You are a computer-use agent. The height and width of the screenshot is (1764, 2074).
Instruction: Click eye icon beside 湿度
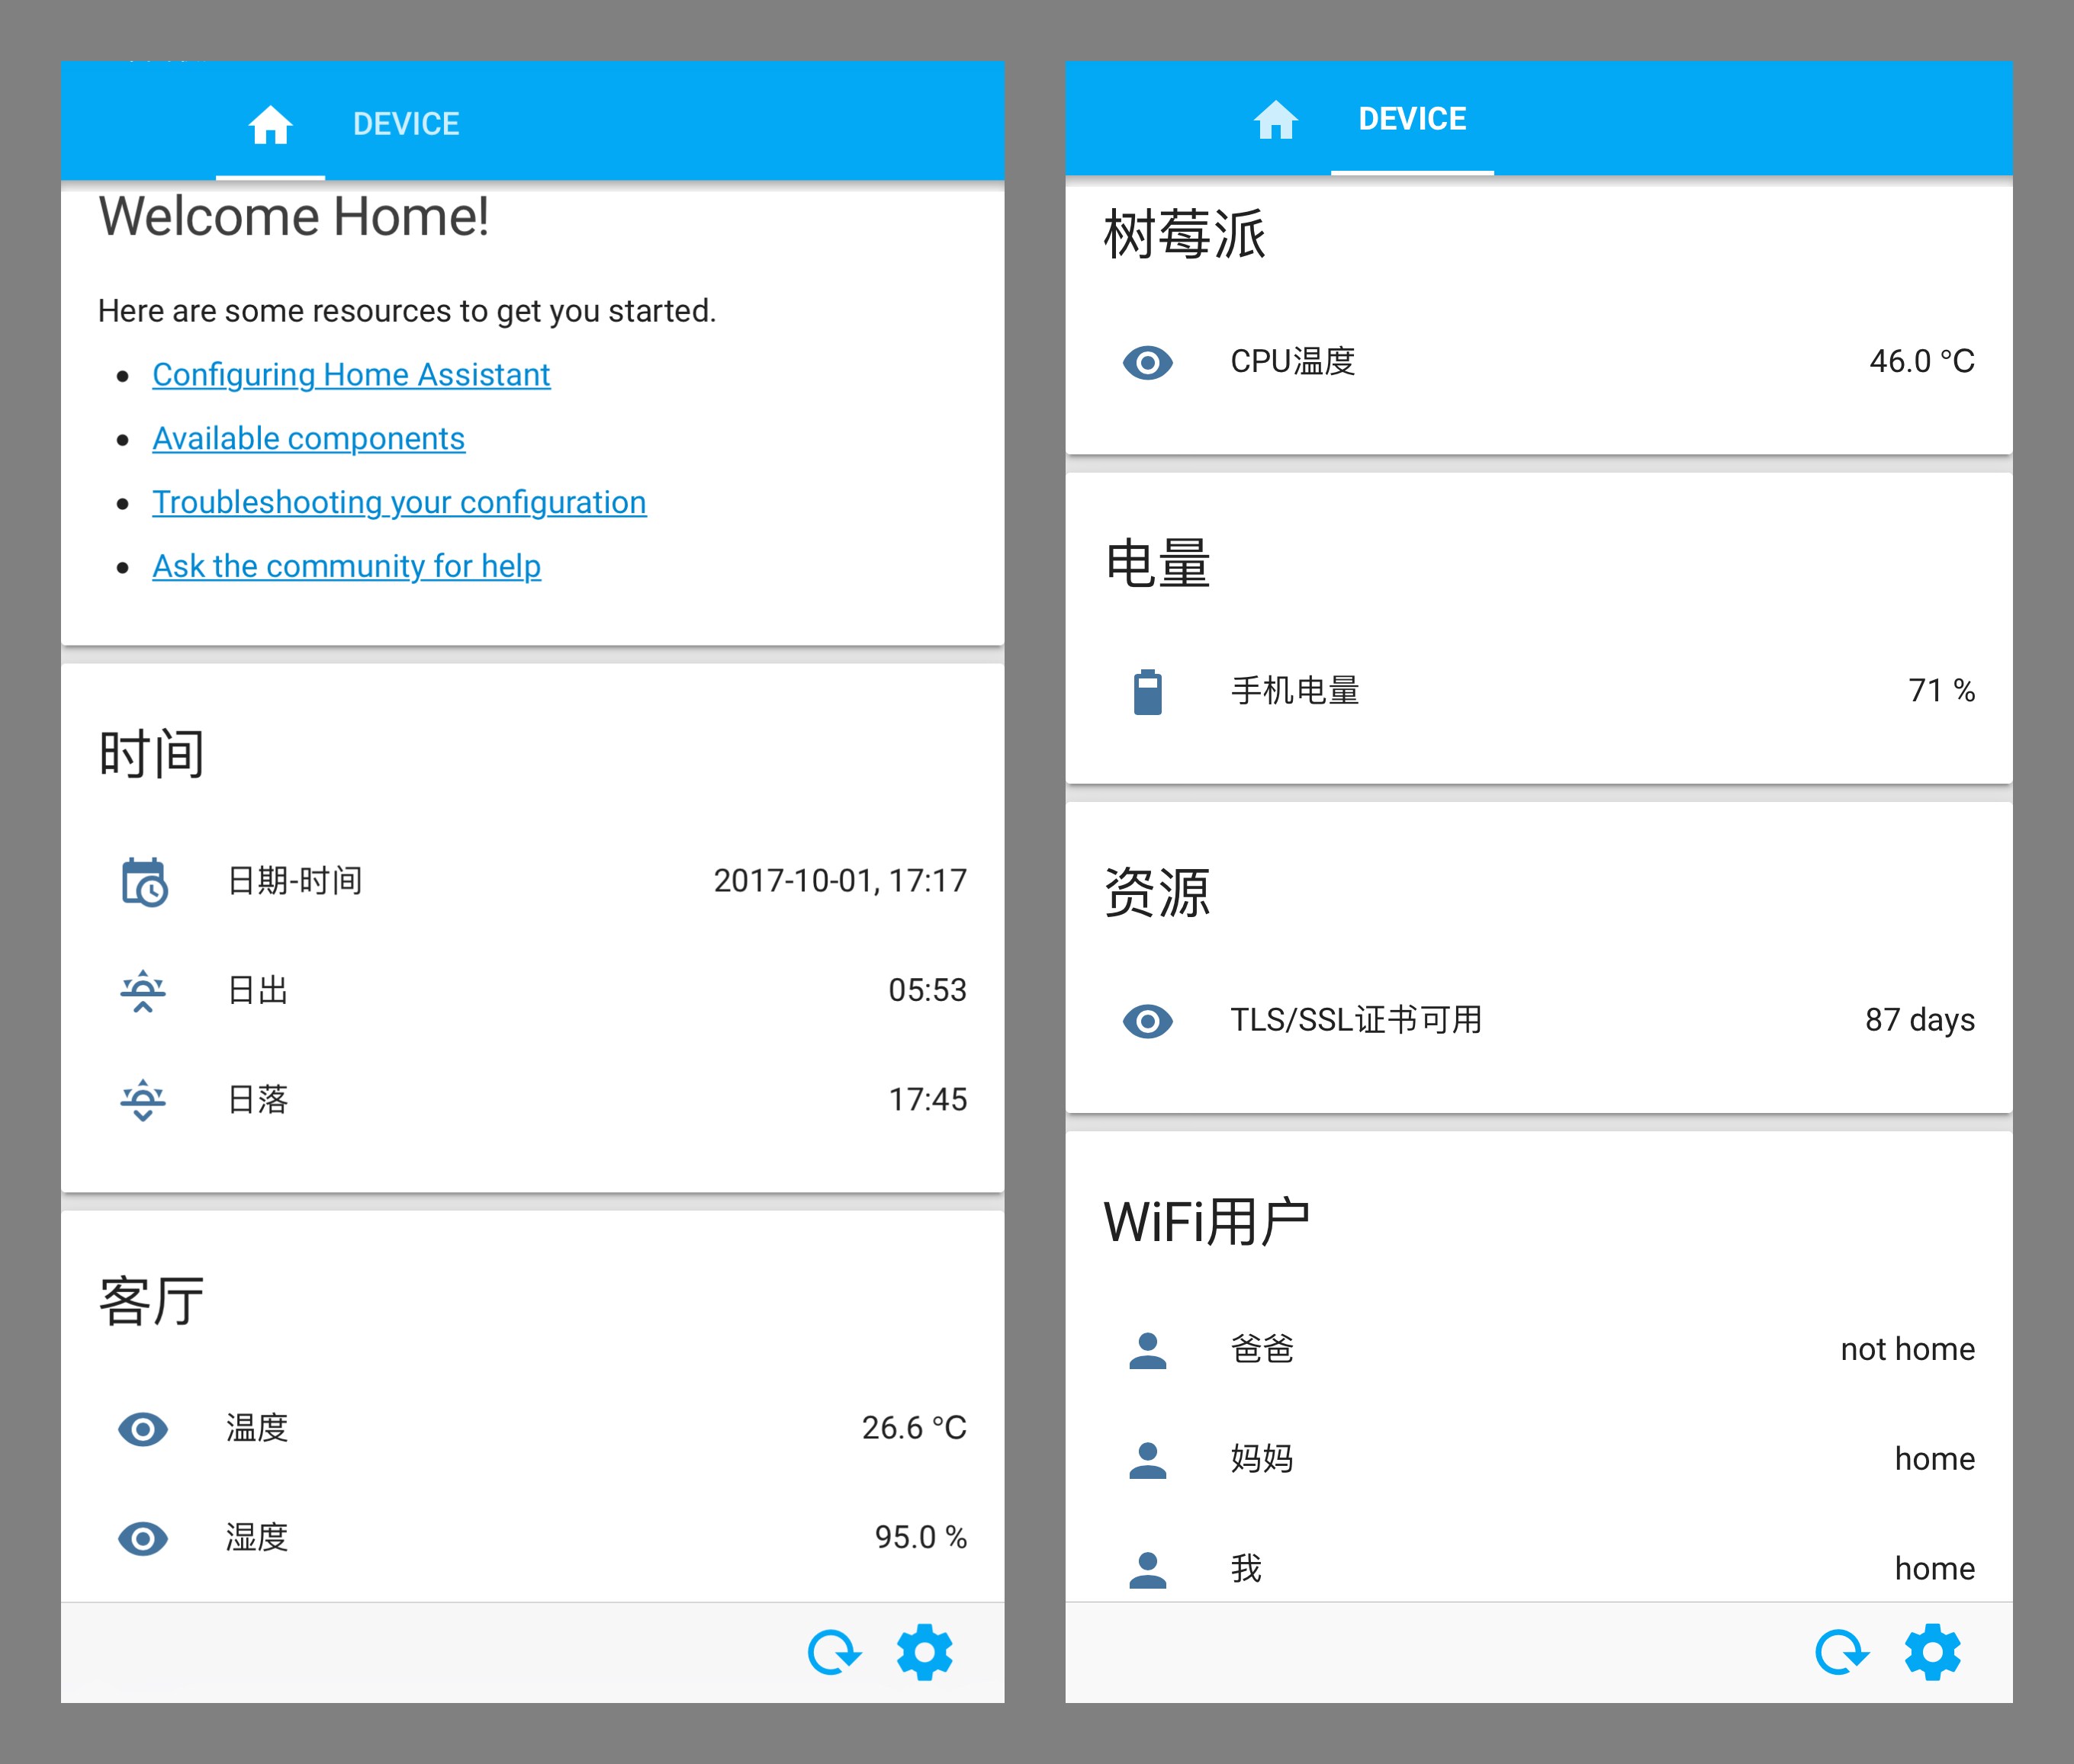pos(143,1538)
